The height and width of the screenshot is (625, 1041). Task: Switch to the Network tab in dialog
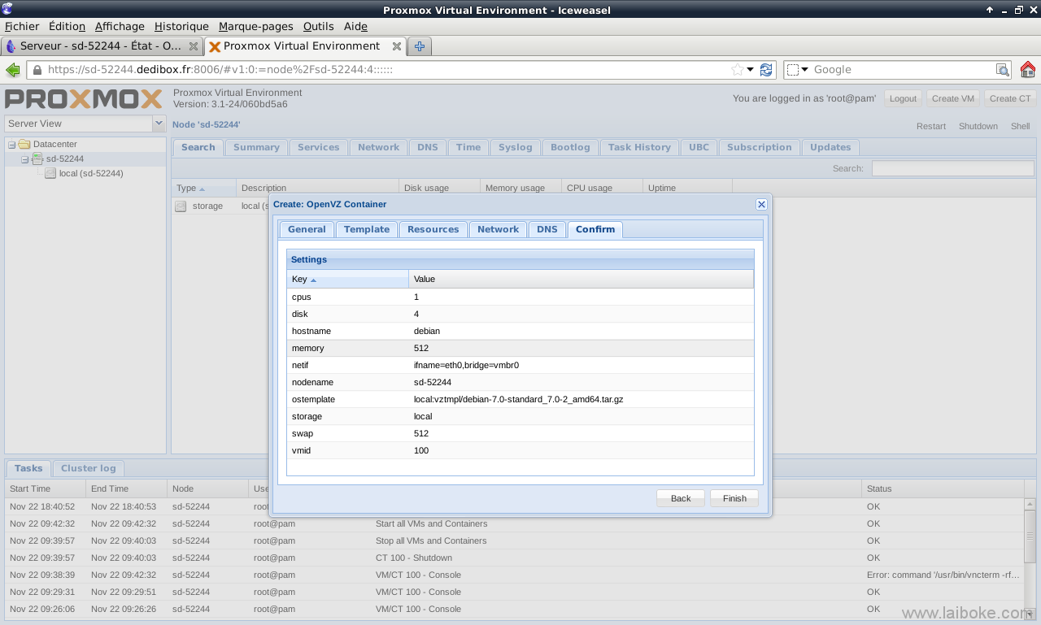[x=499, y=229]
